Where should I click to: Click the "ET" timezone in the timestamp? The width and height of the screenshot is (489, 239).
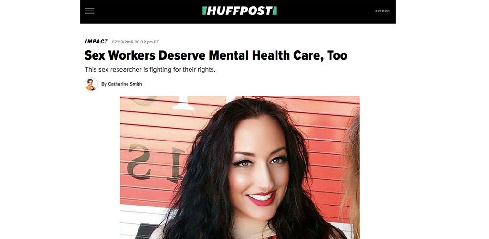click(156, 42)
